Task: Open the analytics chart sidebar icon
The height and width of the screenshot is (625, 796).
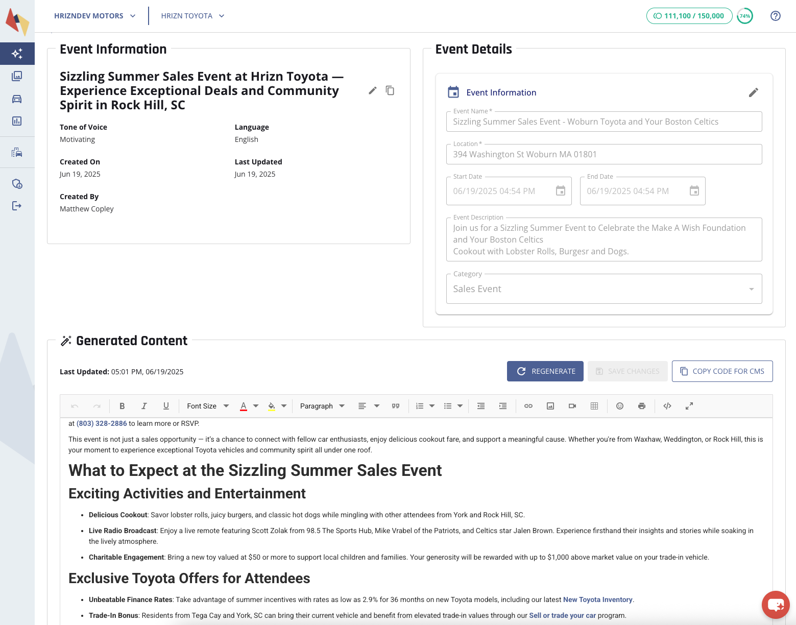Action: point(17,121)
